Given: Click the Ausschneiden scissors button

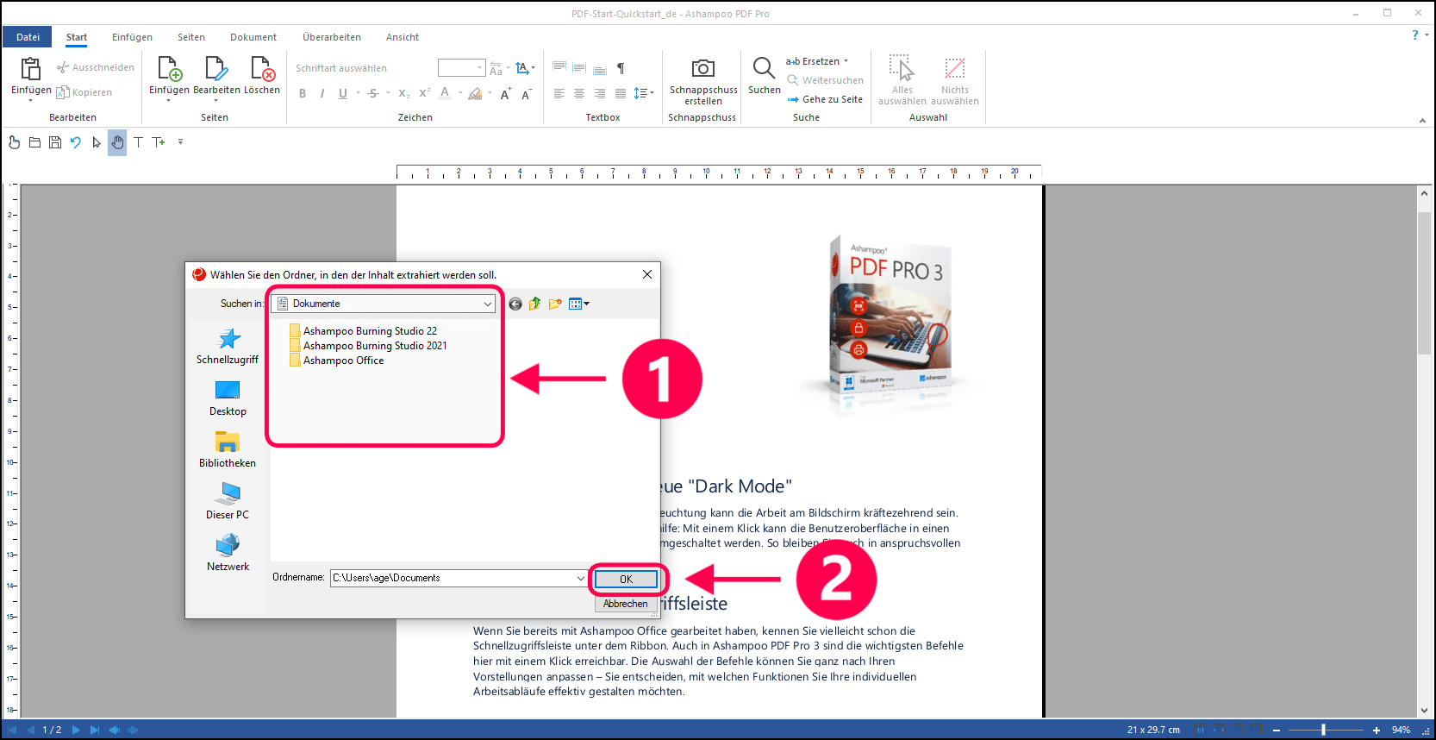Looking at the screenshot, I should click(96, 67).
